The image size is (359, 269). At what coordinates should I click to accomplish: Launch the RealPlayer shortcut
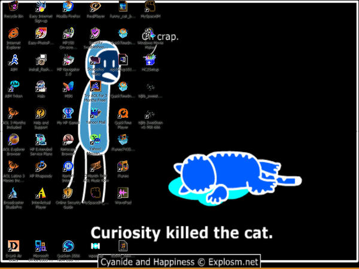pos(96,7)
